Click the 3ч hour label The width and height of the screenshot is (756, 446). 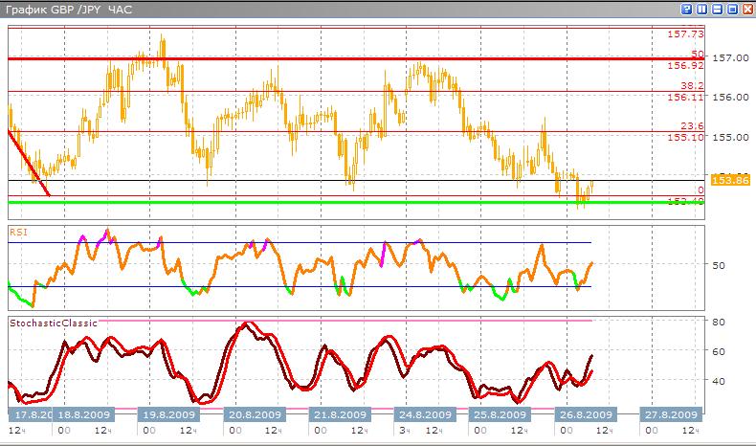point(405,430)
